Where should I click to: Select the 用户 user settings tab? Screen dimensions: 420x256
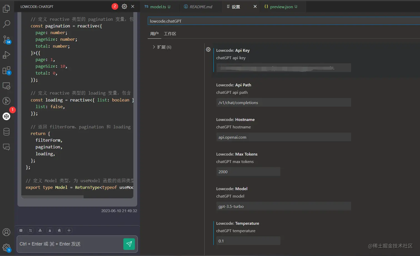(x=154, y=34)
